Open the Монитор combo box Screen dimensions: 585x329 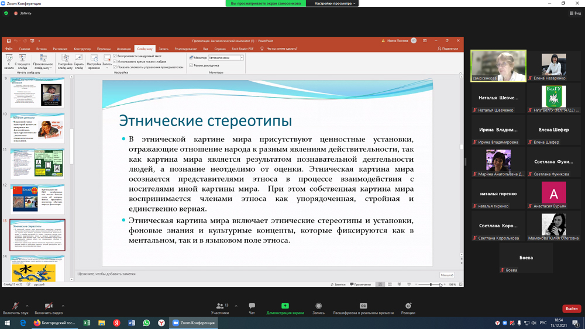tap(226, 58)
